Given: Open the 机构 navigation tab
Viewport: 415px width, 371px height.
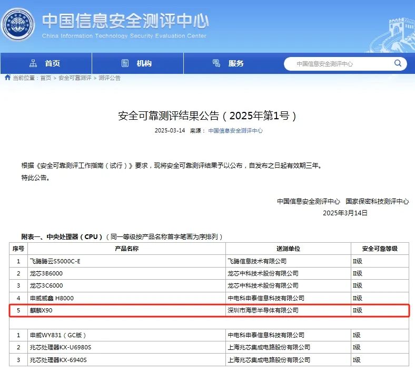Looking at the screenshot, I should pyautogui.click(x=137, y=63).
